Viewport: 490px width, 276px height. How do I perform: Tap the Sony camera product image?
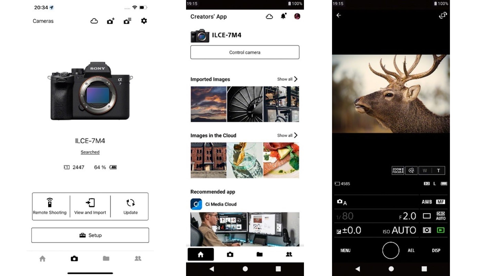90,91
